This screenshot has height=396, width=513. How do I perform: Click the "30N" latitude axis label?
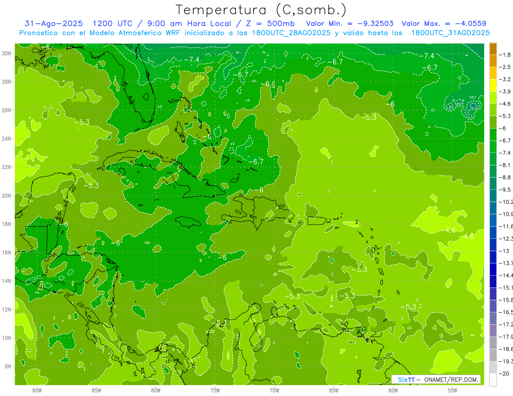pos(7,53)
